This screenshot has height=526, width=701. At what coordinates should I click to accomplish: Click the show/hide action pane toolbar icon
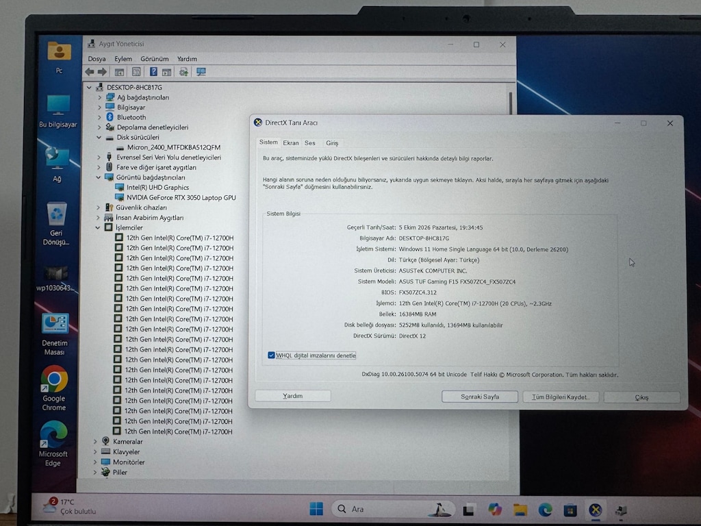coord(167,72)
